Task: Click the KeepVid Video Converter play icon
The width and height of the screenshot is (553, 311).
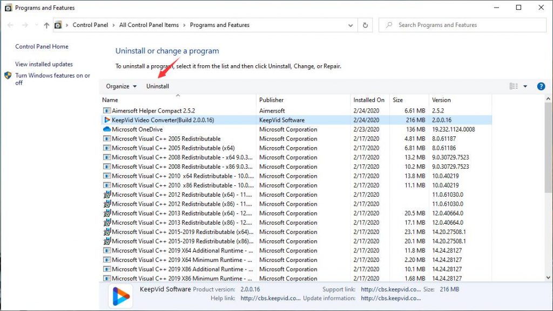Action: coord(107,120)
